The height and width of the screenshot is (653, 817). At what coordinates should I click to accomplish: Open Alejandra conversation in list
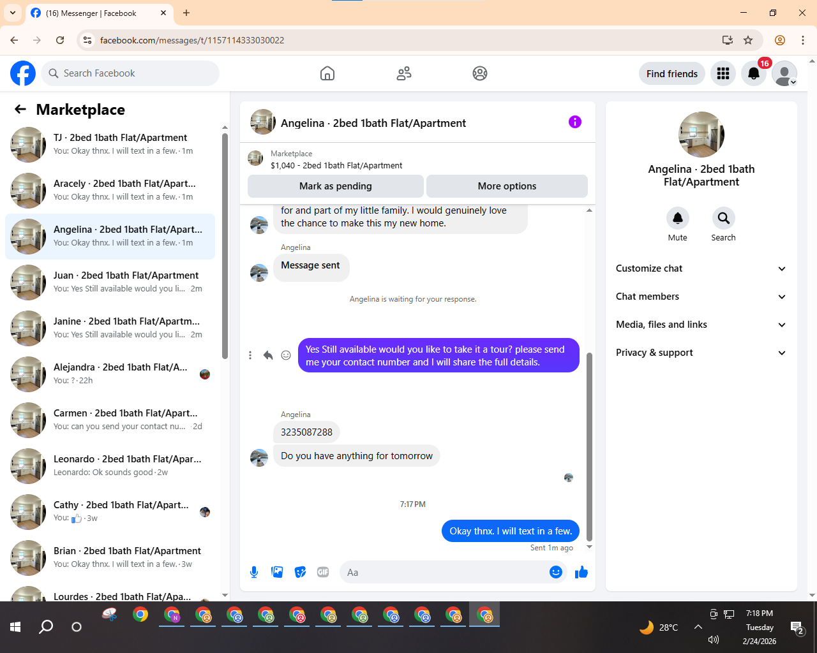[x=110, y=374]
